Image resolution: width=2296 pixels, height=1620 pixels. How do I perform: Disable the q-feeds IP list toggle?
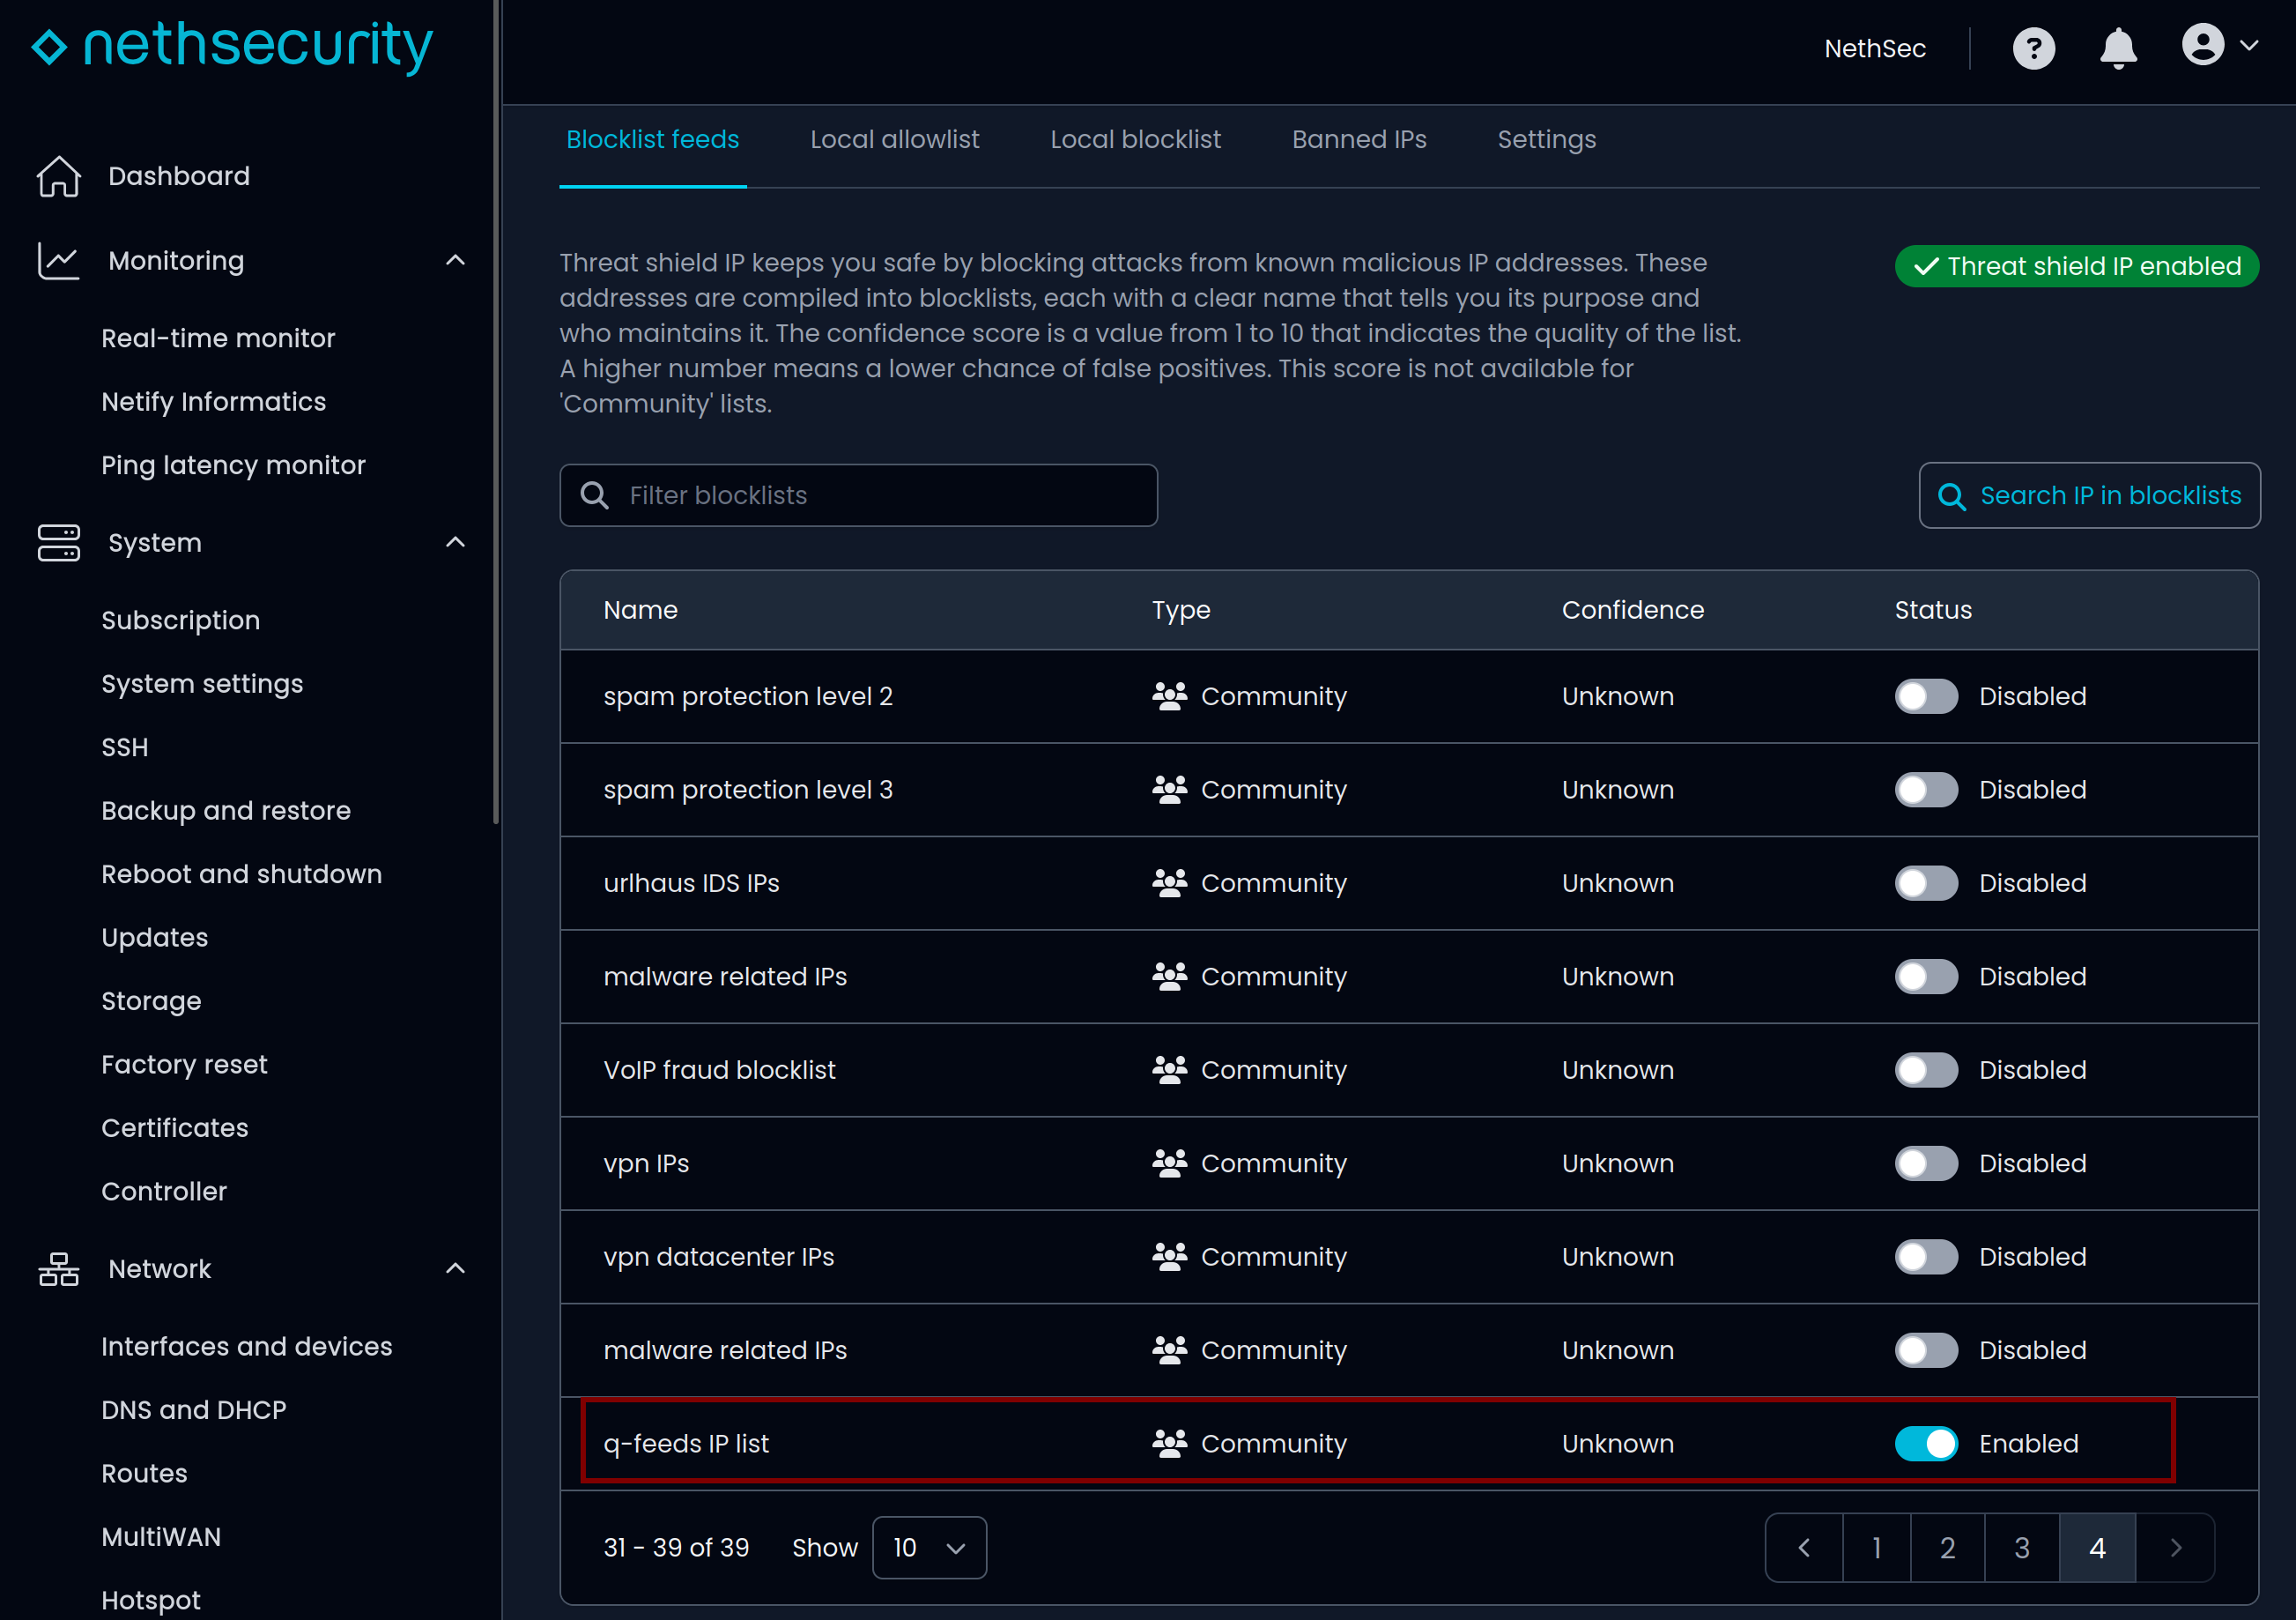pos(1925,1443)
